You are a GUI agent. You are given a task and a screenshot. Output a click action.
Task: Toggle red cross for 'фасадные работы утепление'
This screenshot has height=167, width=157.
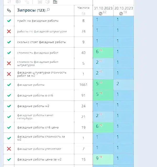(9, 149)
